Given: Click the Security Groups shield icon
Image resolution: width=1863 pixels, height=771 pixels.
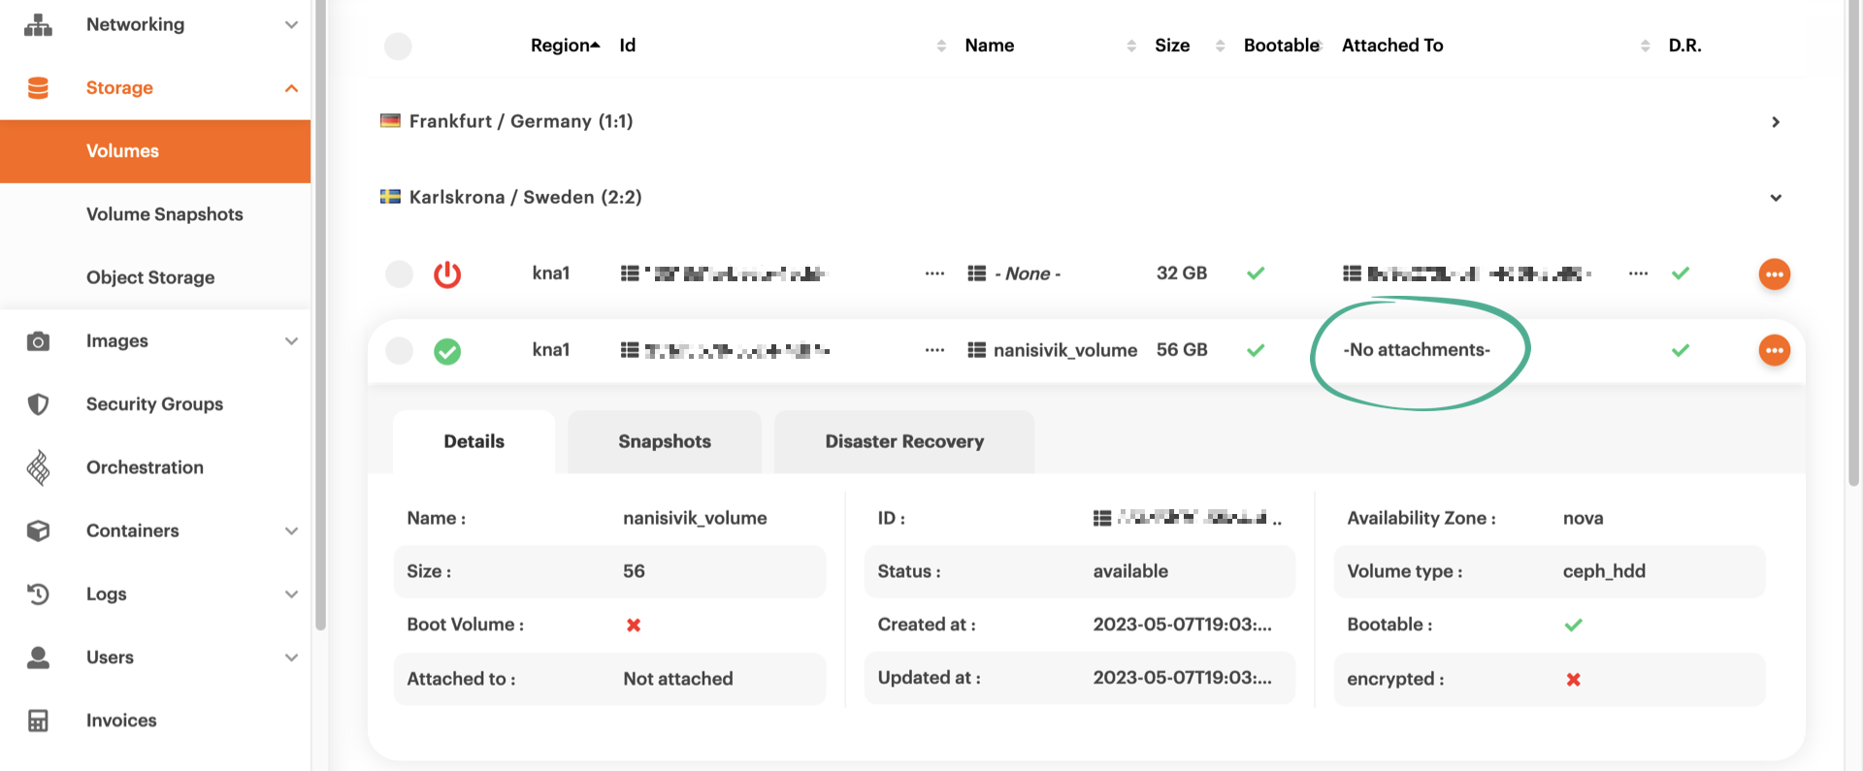Looking at the screenshot, I should tap(38, 404).
